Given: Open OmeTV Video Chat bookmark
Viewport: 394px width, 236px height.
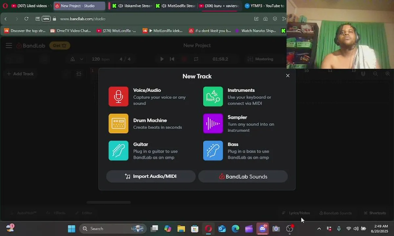Looking at the screenshot, I should 71,30.
